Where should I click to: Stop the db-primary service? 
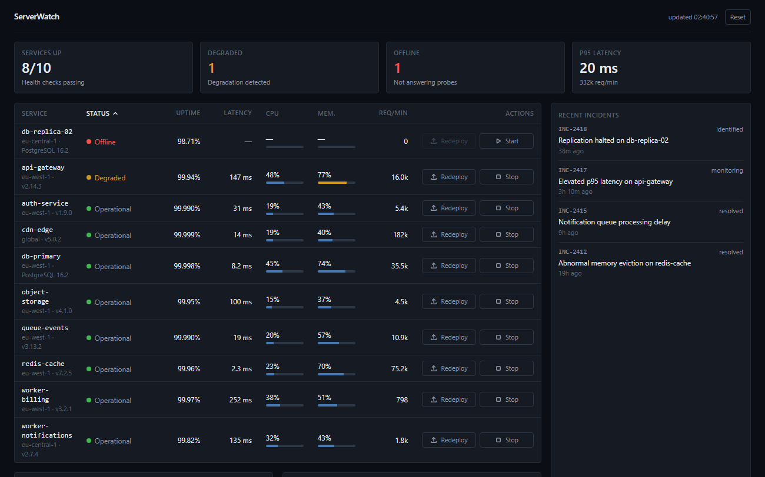[x=507, y=266]
